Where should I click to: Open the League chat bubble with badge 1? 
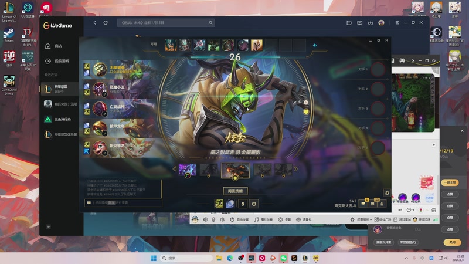363,203
